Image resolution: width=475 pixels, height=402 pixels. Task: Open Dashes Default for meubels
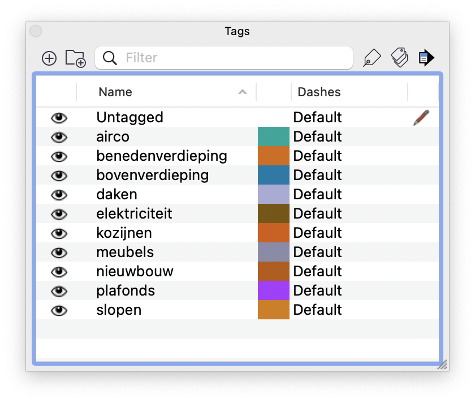[x=317, y=252]
